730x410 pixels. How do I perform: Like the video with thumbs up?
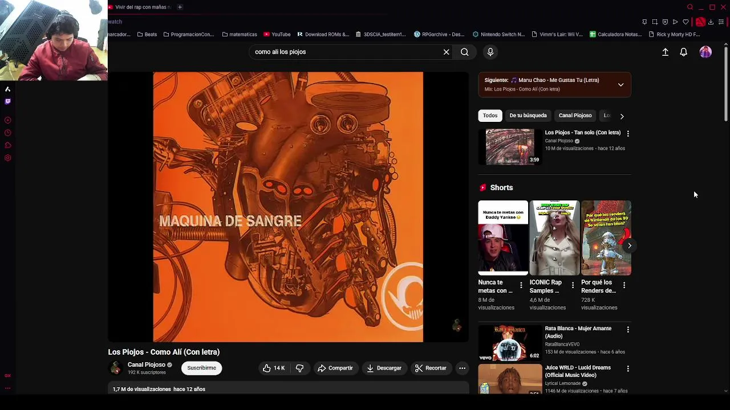click(x=274, y=368)
